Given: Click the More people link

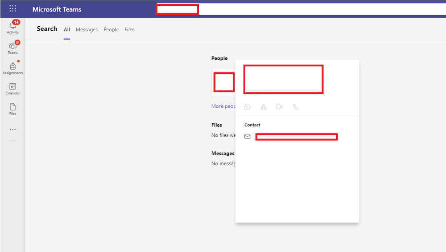Looking at the screenshot, I should coord(223,106).
